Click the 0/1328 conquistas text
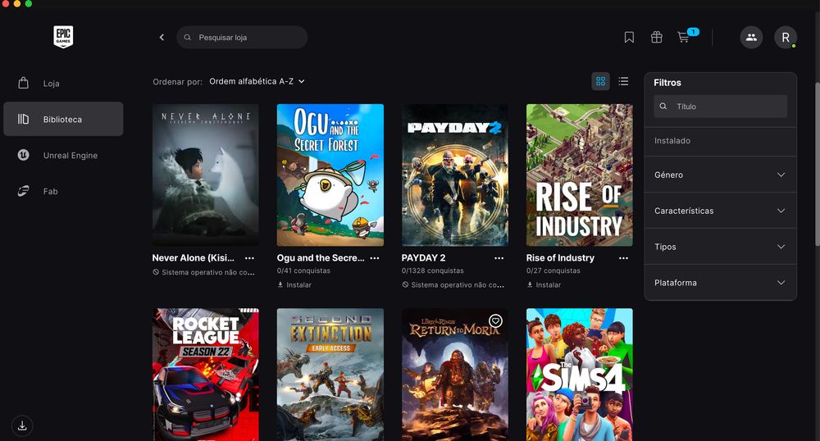Viewport: 820px width, 441px height. (x=432, y=271)
